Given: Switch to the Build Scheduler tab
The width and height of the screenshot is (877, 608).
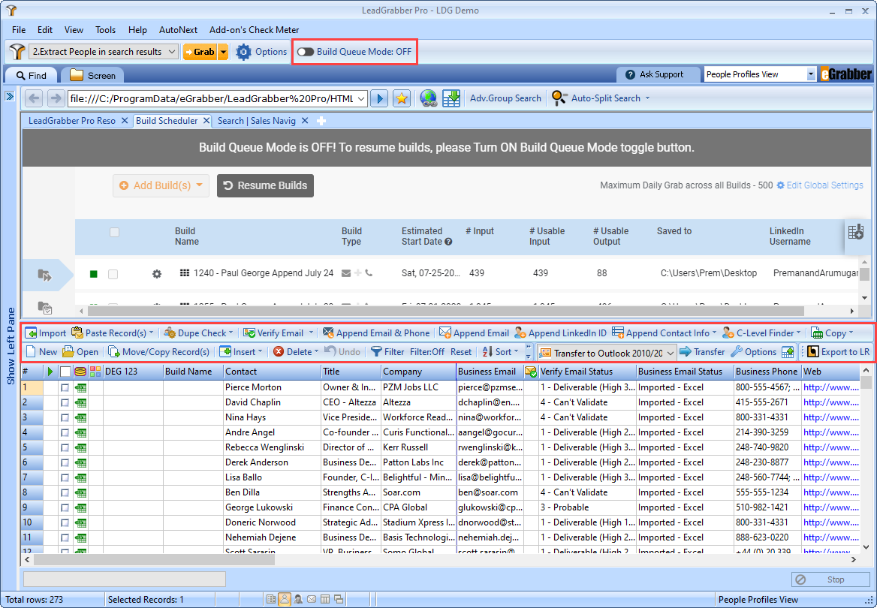Looking at the screenshot, I should pyautogui.click(x=167, y=121).
